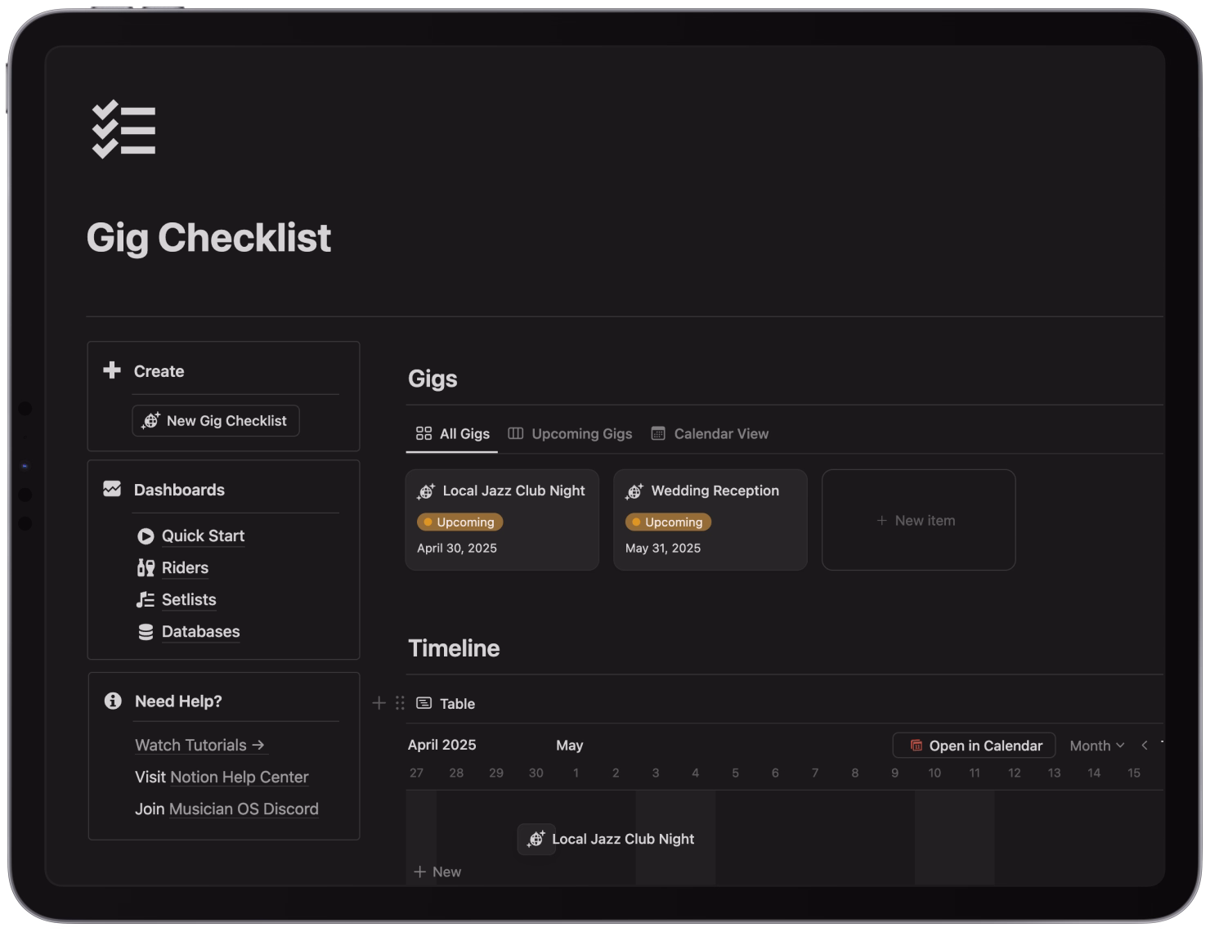The width and height of the screenshot is (1210, 932).
Task: Click the calendar icon in the Open in Calendar button
Action: point(916,746)
